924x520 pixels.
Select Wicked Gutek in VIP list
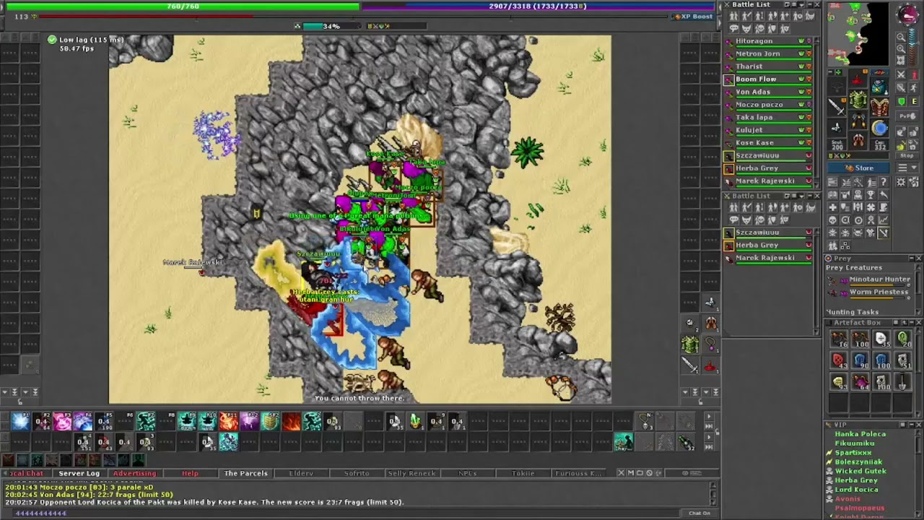point(860,471)
